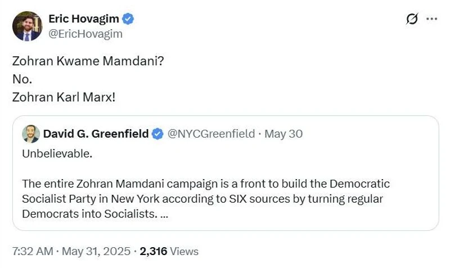Viewport: 450px width, 268px height.
Task: Click the 7:32 AM · May 31, 2025 timestamp
Action: 71,251
